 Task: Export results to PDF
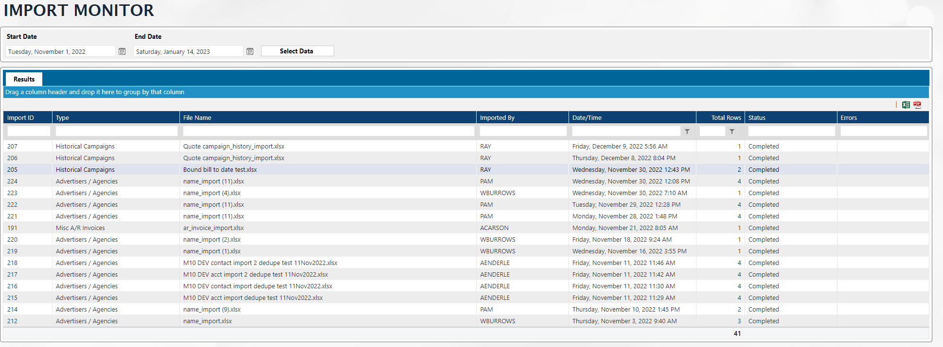[917, 105]
